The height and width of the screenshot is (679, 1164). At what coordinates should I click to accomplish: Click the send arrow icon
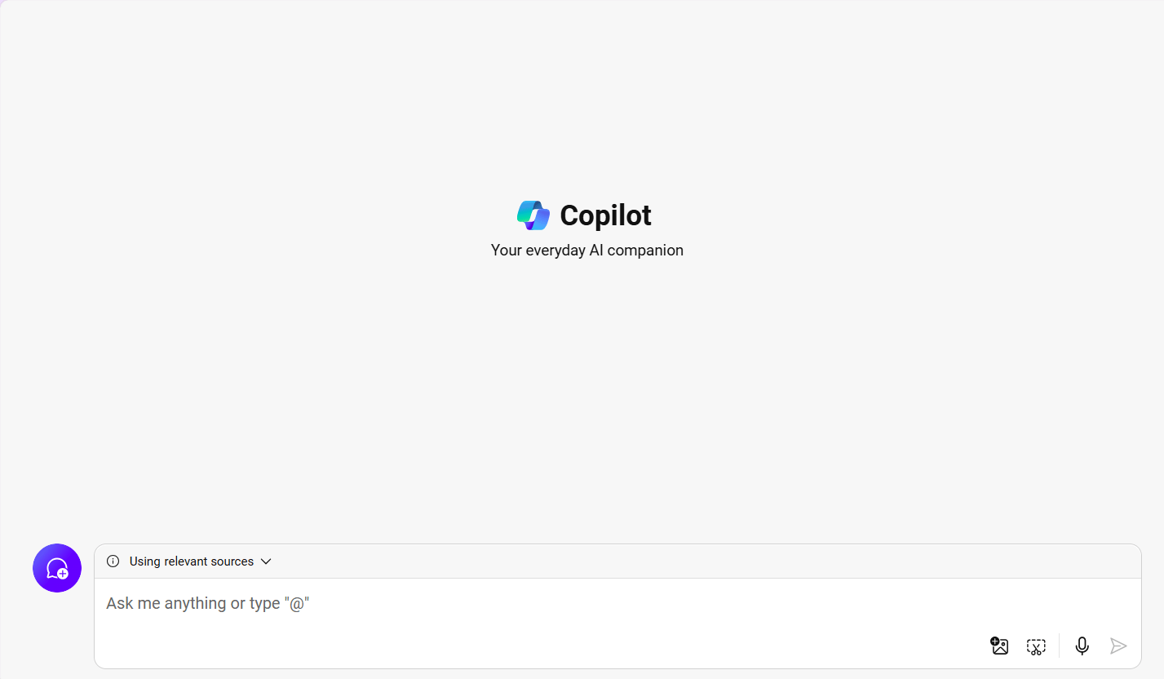point(1118,646)
